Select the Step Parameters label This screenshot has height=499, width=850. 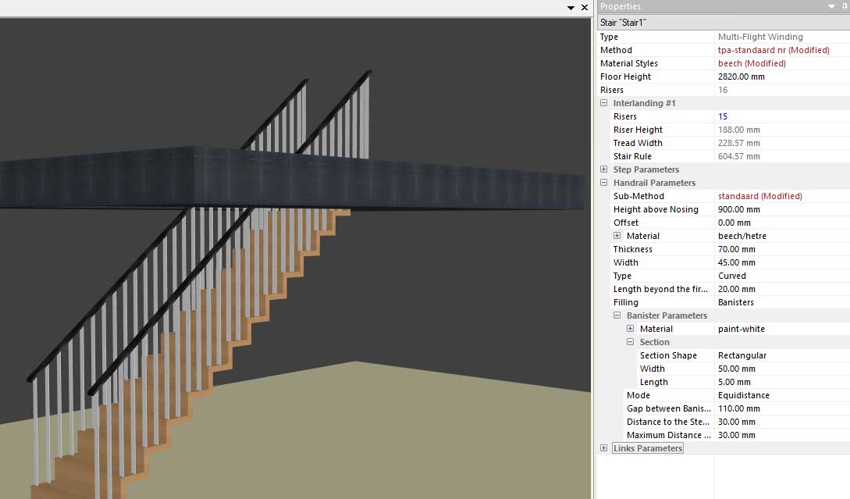pos(646,169)
